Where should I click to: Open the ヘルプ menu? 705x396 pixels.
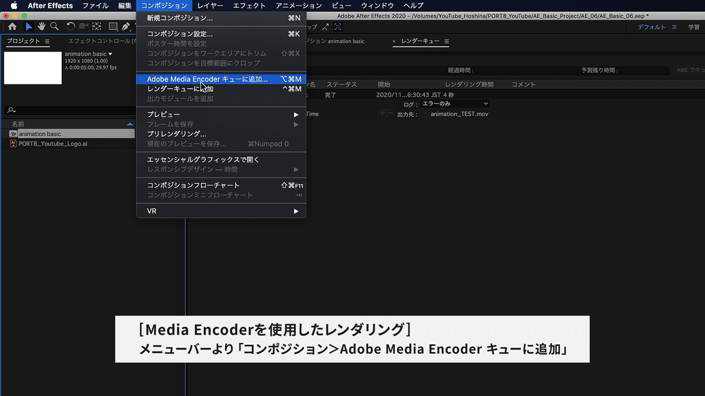(x=413, y=5)
